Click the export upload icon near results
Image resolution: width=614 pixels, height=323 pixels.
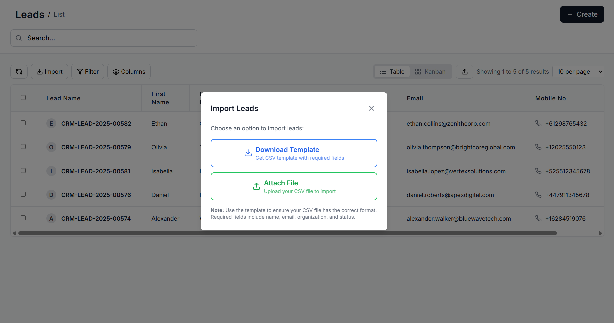pos(464,72)
